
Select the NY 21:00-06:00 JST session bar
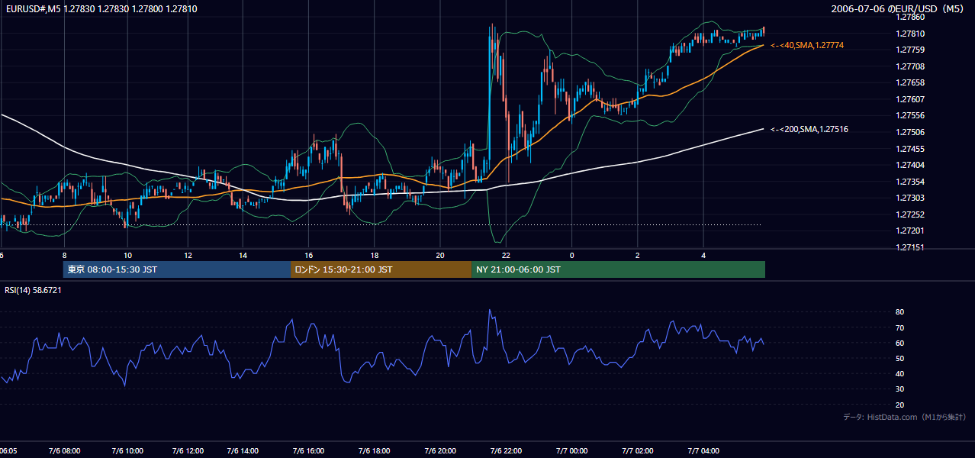(x=618, y=269)
